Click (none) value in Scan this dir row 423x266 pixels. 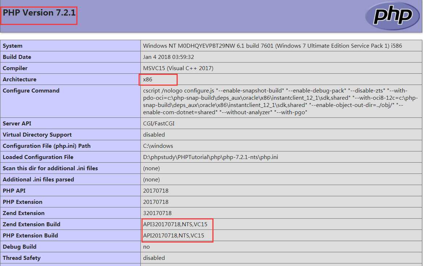(151, 168)
